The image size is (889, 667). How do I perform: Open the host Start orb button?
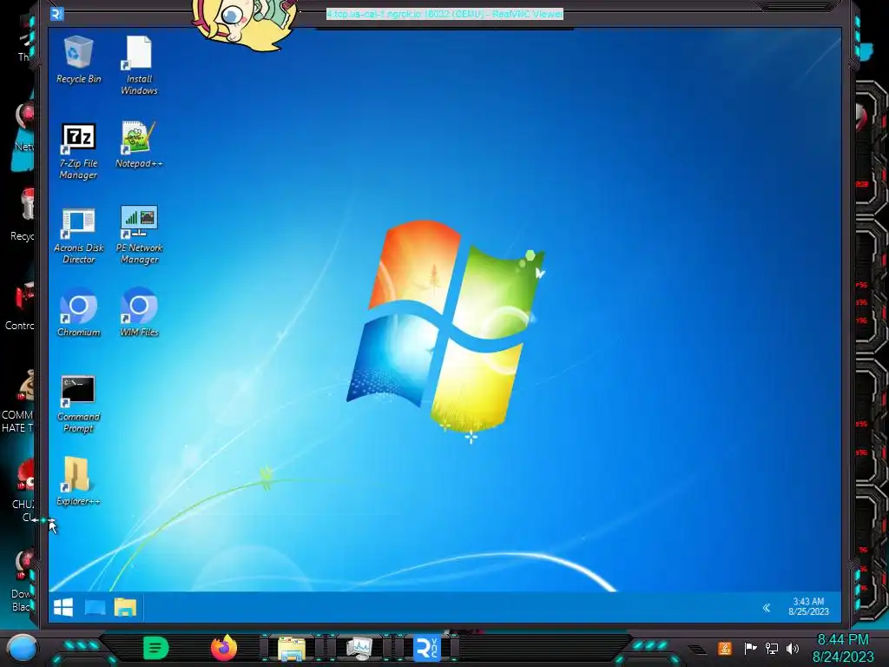(22, 648)
